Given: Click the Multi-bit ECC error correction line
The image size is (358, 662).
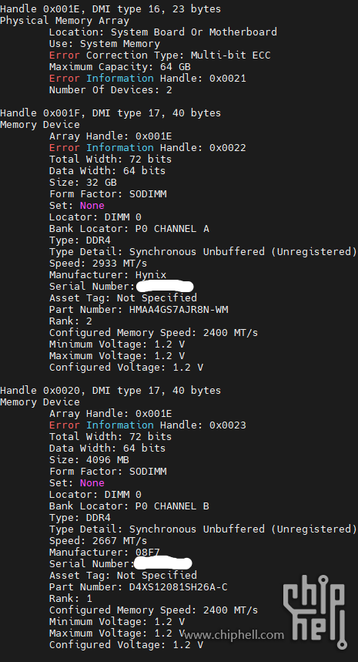Looking at the screenshot, I should point(160,55).
